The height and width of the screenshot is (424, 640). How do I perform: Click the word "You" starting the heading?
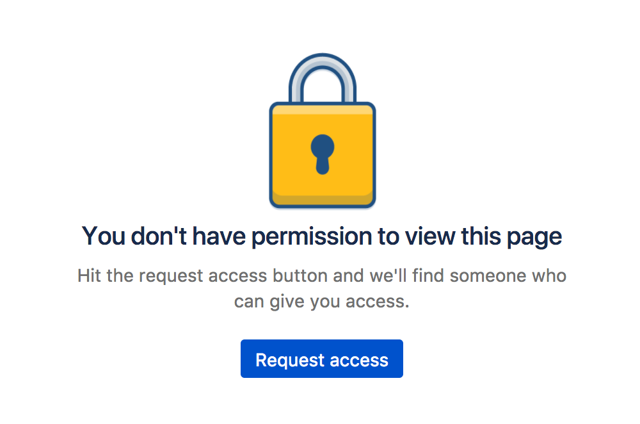click(104, 236)
